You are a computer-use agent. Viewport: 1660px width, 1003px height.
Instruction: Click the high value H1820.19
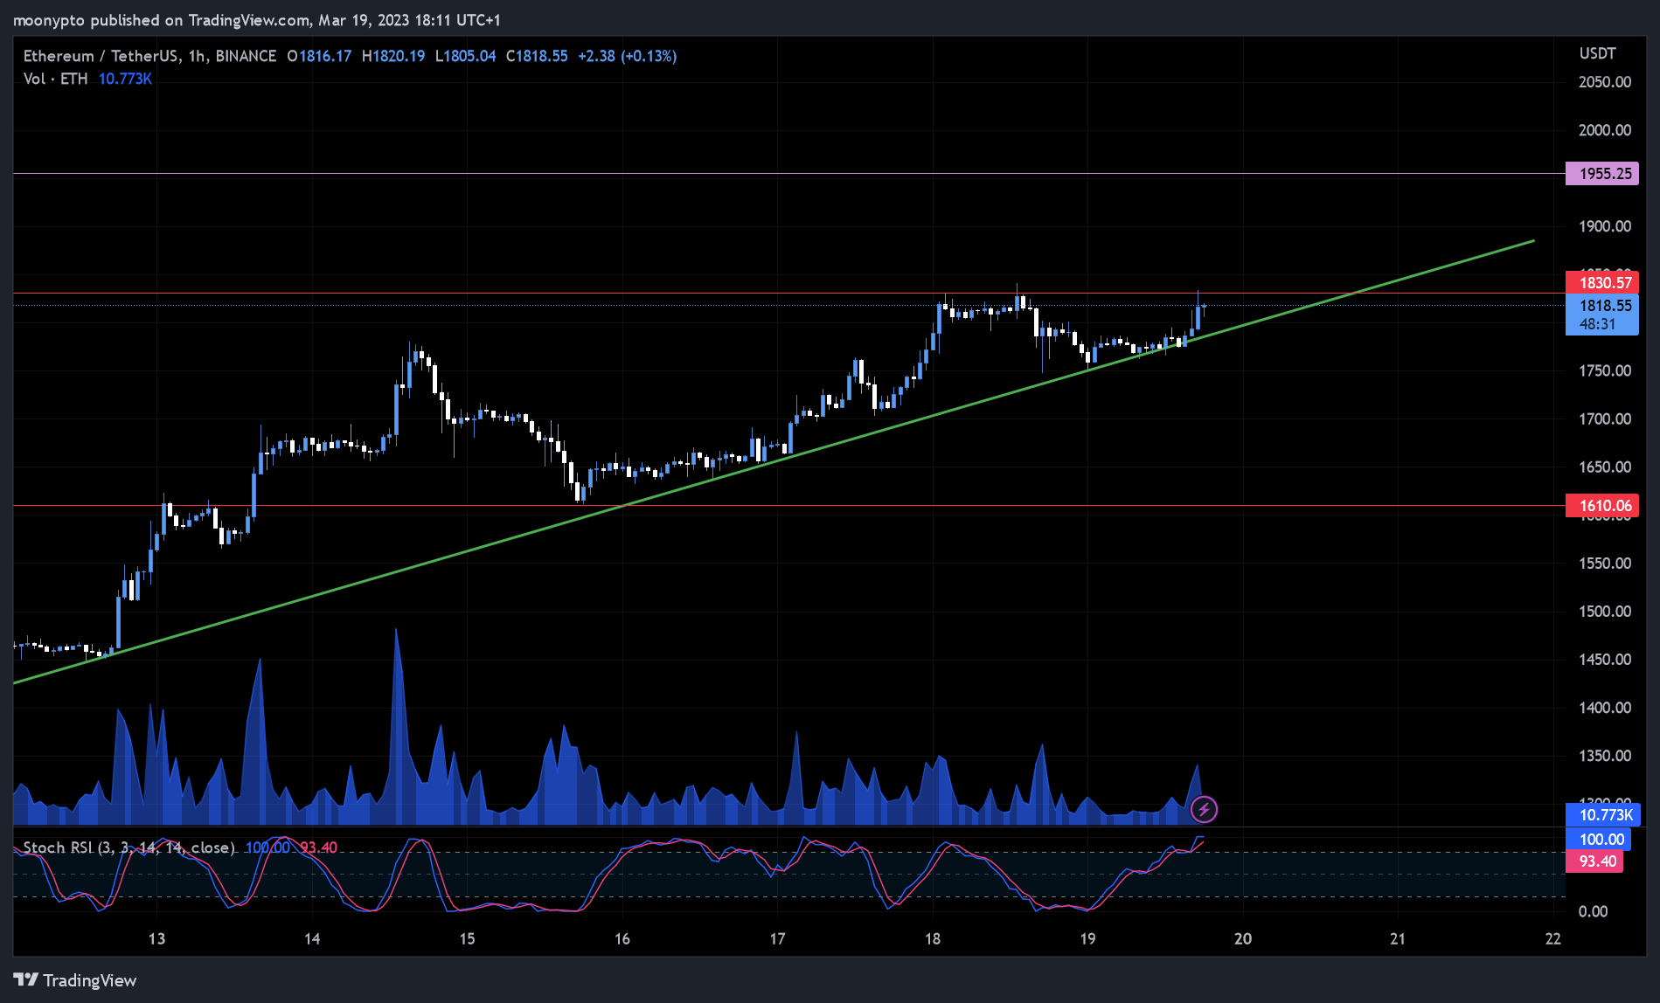click(x=393, y=56)
